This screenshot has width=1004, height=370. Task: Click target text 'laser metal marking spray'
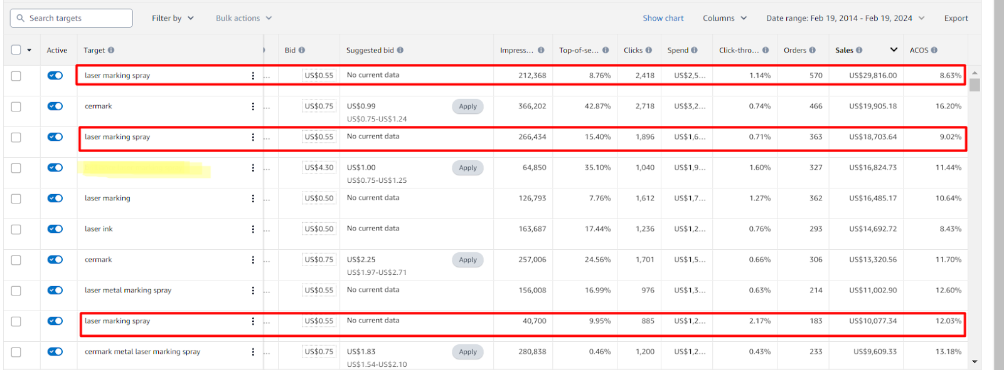click(128, 290)
